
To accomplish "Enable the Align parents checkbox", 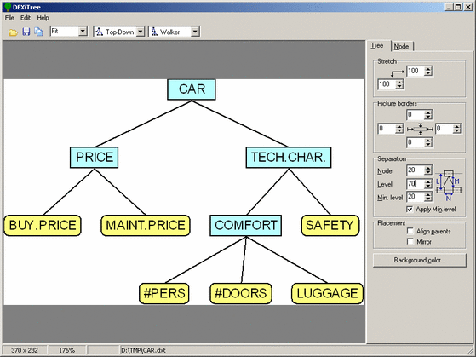I will (x=410, y=232).
